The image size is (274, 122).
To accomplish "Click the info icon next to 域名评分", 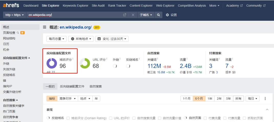I will (x=73, y=59).
